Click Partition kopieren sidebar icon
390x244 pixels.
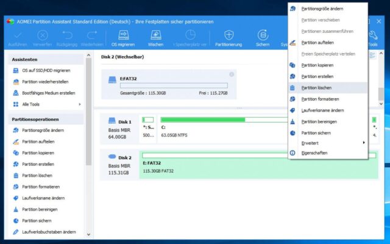[x=16, y=152]
